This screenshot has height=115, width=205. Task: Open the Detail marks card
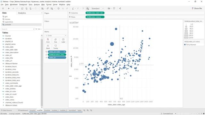coord(48,47)
